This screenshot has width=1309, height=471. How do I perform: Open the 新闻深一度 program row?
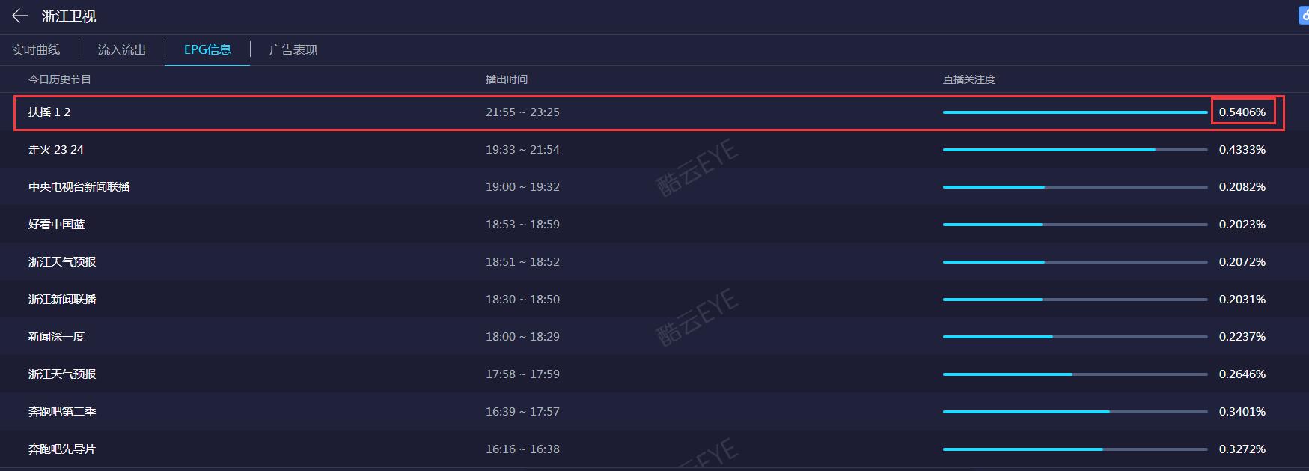(57, 337)
